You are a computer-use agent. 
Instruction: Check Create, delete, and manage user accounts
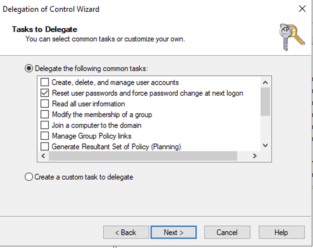[45, 82]
